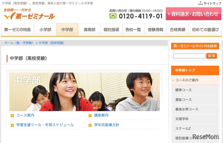Click the 中学部 banner photo

click(x=84, y=92)
